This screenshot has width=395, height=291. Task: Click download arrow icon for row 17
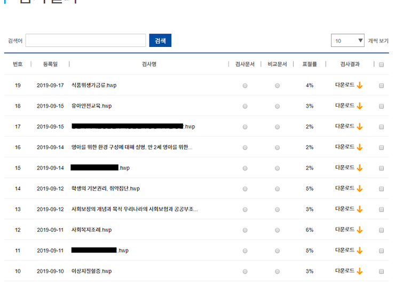point(360,126)
